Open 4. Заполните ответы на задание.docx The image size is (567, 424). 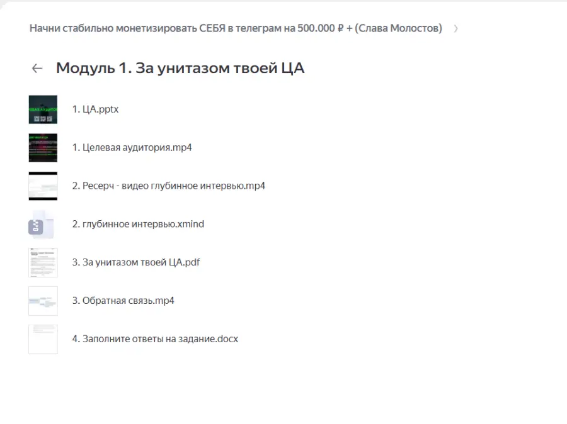(155, 339)
